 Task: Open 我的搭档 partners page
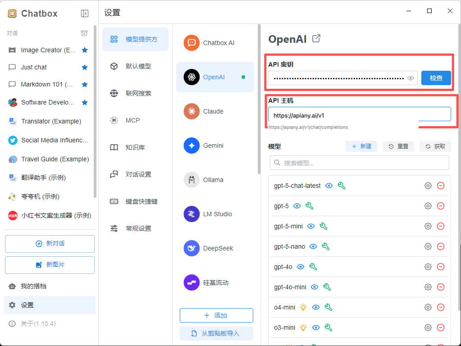(x=50, y=286)
